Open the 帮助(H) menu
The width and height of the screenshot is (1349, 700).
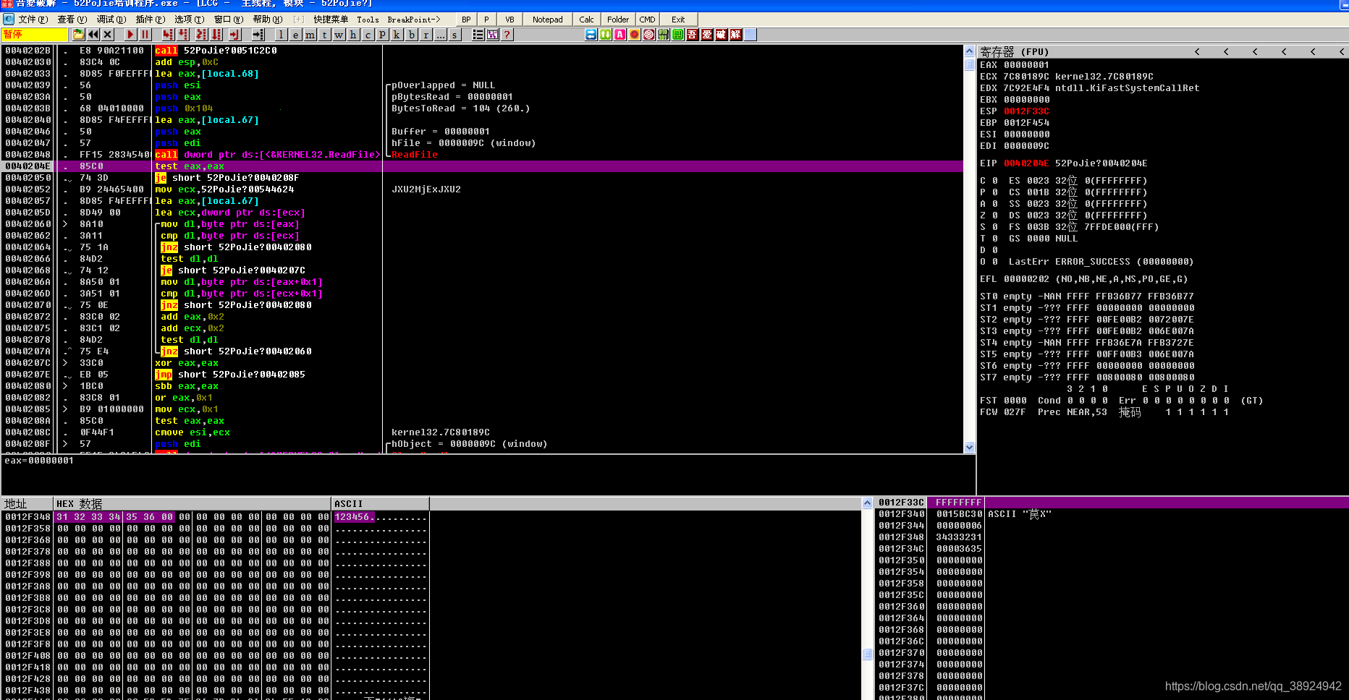pos(268,20)
